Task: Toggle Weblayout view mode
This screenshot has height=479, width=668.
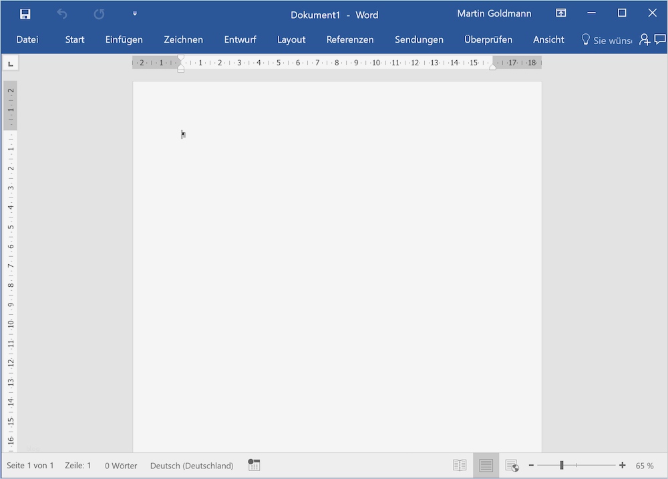Action: pos(512,465)
